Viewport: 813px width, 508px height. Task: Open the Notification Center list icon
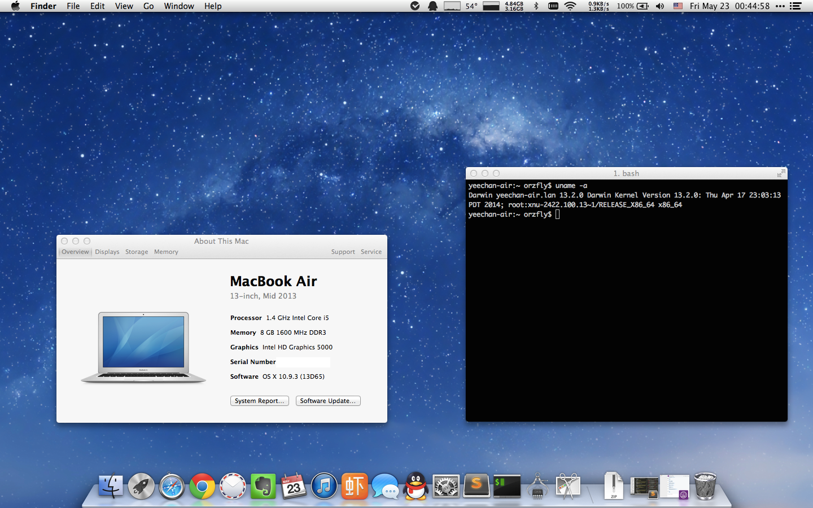click(x=795, y=6)
